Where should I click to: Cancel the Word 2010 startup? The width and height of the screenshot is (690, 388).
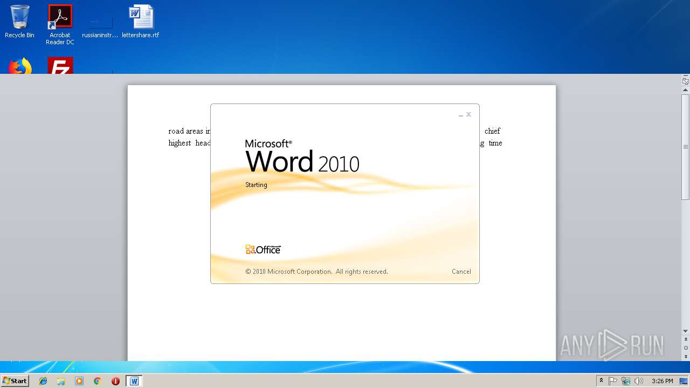(x=461, y=272)
